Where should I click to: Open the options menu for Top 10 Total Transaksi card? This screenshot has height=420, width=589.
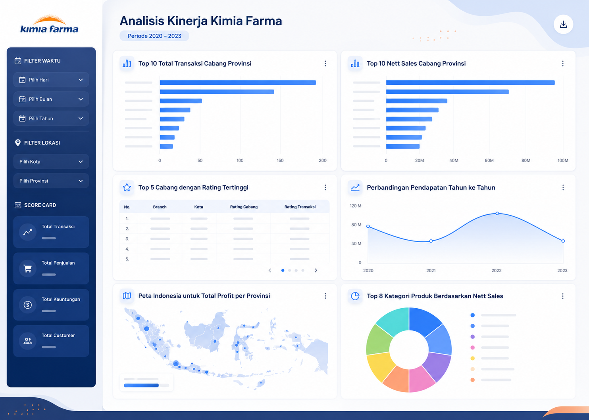pos(325,63)
